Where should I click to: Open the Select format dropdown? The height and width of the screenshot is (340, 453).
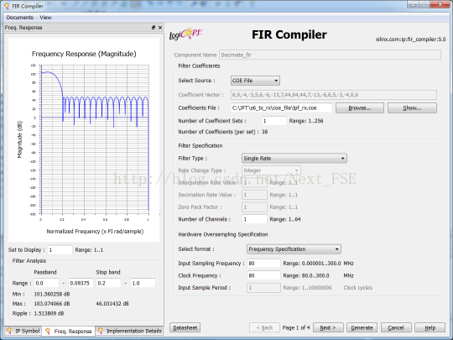pos(294,249)
